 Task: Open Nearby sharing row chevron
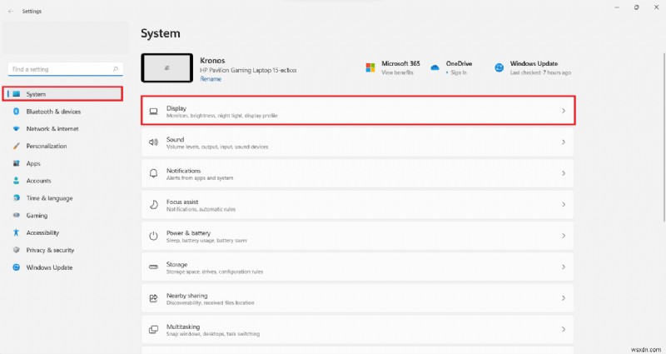click(x=564, y=298)
